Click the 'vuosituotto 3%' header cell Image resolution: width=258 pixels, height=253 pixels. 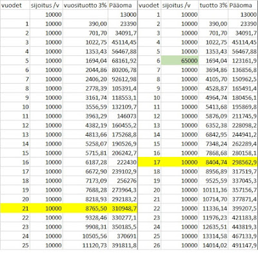(86, 5)
